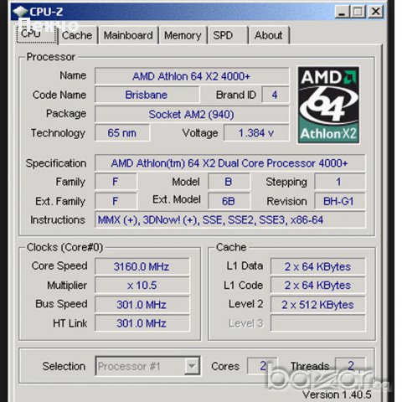Click the Stepping value 1
Screen dimensions: 402x402
(x=339, y=182)
